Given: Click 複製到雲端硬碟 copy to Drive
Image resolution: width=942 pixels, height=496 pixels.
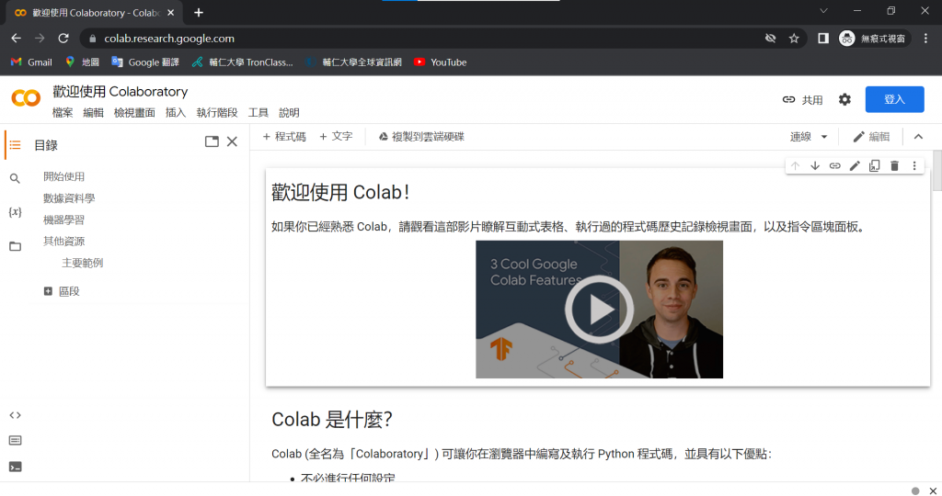Looking at the screenshot, I should coord(421,137).
